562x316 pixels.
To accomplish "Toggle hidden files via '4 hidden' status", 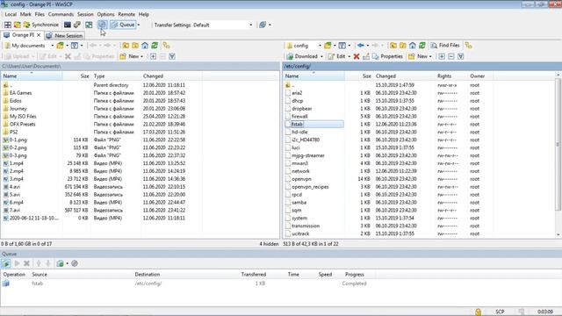I will pyautogui.click(x=269, y=244).
